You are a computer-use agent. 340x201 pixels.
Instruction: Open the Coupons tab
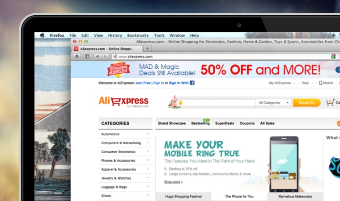click(247, 123)
